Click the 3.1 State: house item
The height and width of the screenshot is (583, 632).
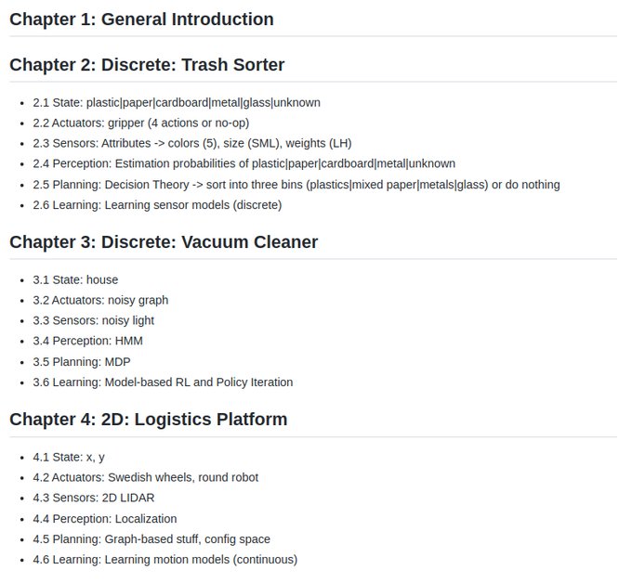(x=75, y=279)
